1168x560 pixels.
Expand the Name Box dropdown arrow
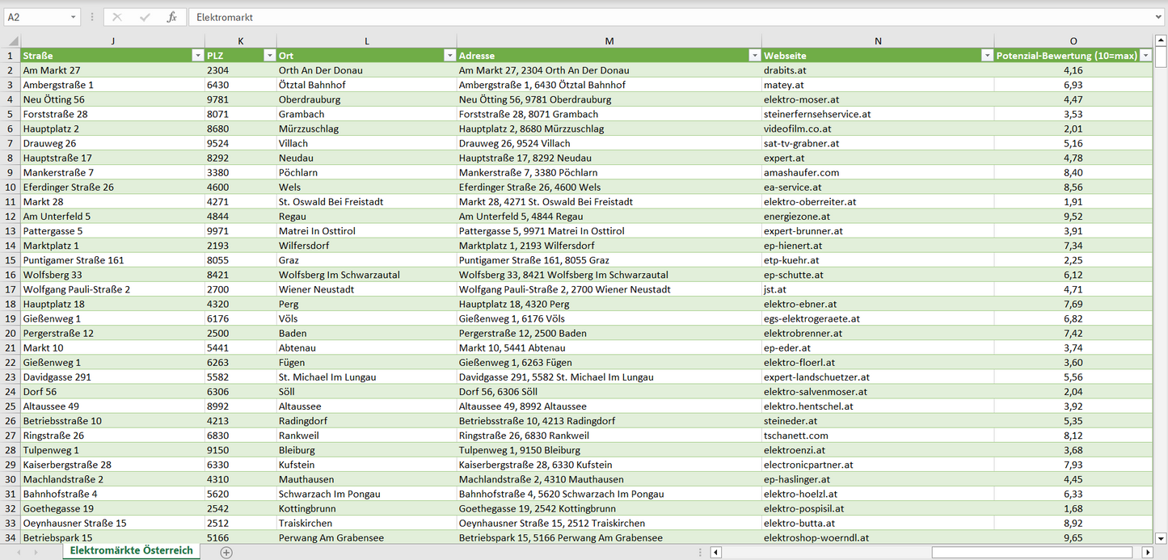(74, 17)
